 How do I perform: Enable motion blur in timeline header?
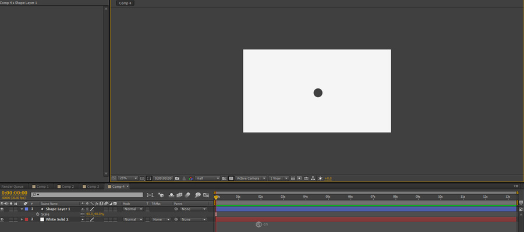187,195
